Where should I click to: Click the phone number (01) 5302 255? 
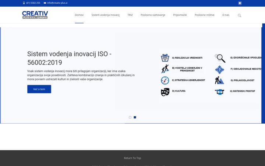click(33, 3)
